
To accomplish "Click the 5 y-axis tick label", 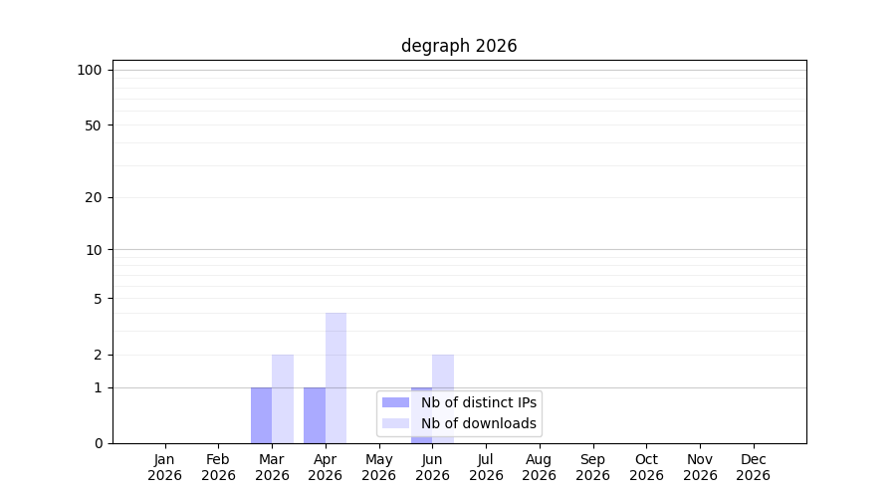I will [98, 299].
